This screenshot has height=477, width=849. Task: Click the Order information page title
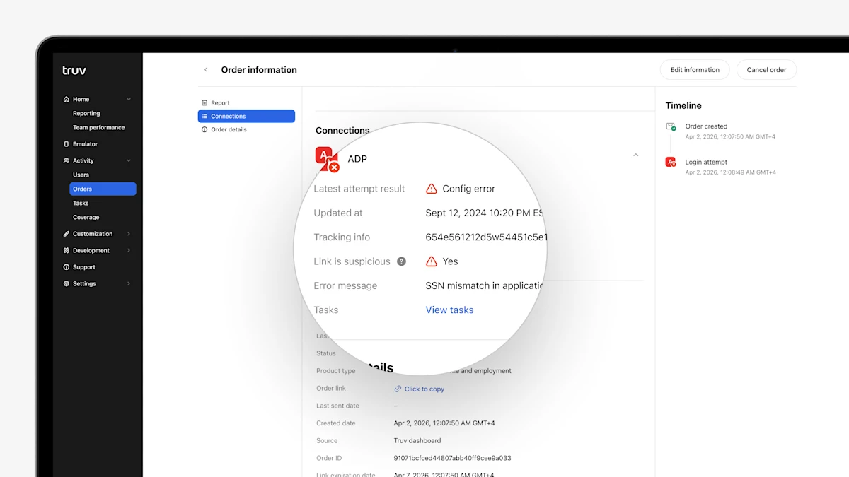pyautogui.click(x=259, y=70)
